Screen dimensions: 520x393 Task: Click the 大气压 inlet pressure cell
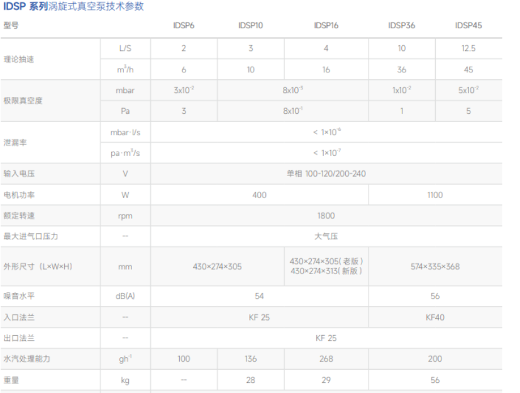(326, 236)
